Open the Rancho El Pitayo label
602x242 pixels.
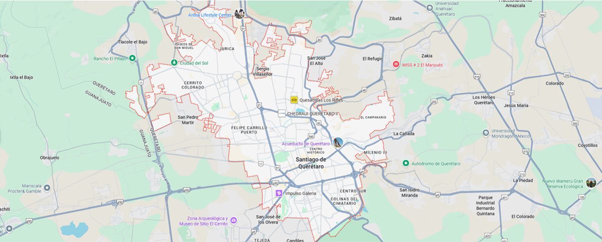[x=110, y=58]
